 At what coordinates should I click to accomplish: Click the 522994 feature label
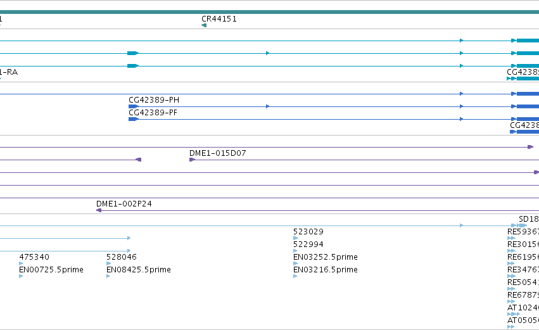(308, 244)
